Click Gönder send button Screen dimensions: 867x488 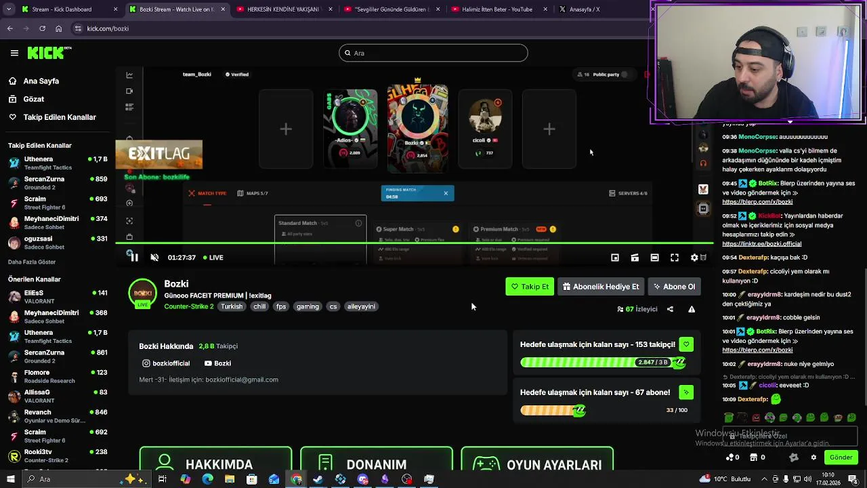tap(841, 457)
